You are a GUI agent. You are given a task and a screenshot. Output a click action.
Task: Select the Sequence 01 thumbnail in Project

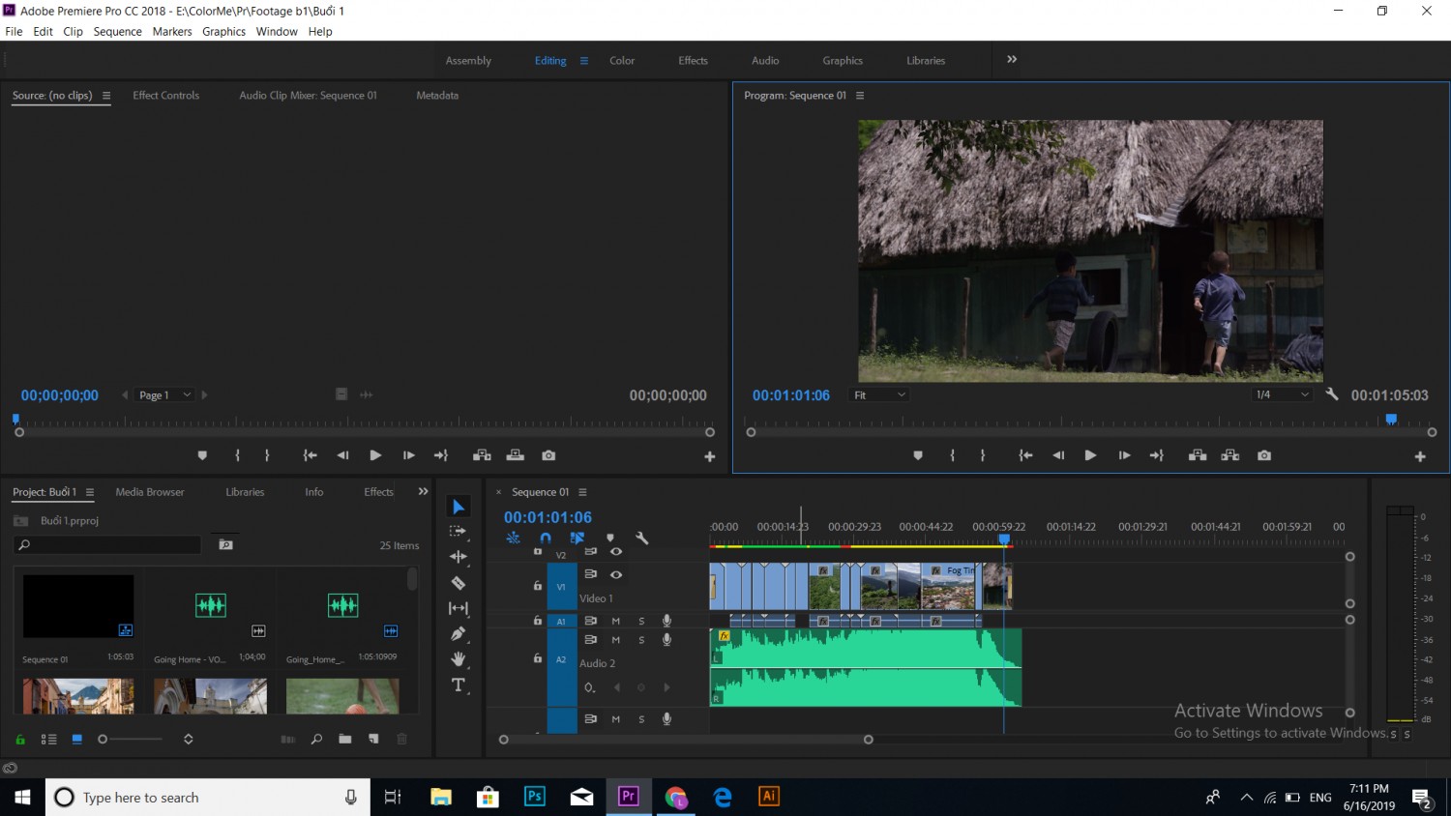[x=78, y=606]
